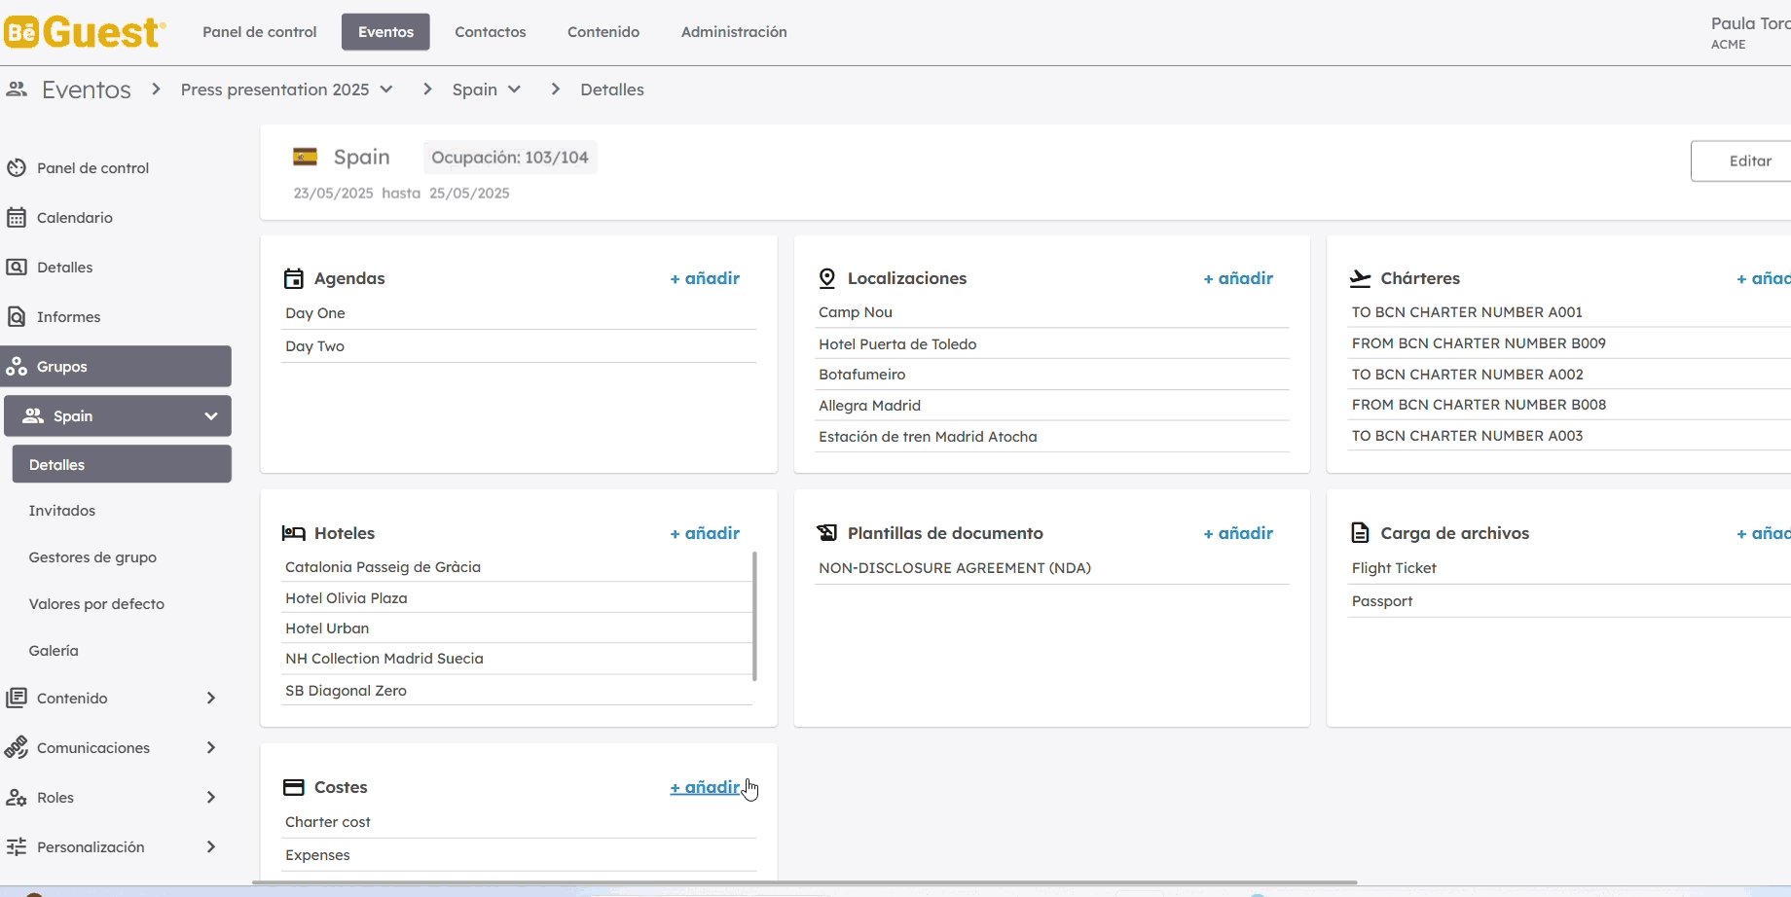Click the Detalles sidebar magnifier icon
1791x897 pixels.
pyautogui.click(x=17, y=267)
